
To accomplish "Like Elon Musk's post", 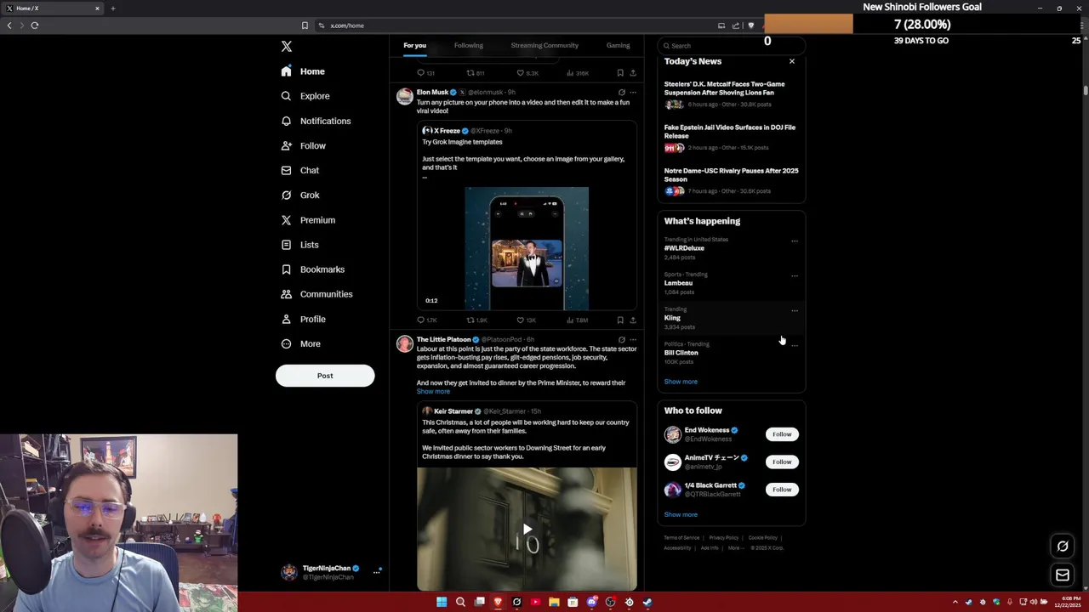I will tap(526, 320).
